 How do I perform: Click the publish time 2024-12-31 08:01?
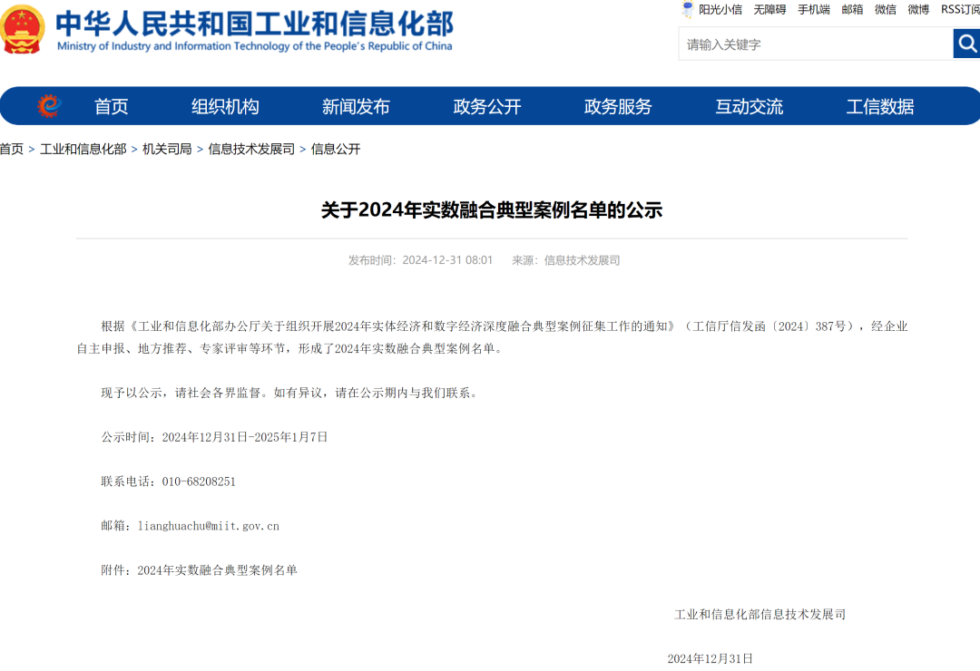click(x=447, y=260)
